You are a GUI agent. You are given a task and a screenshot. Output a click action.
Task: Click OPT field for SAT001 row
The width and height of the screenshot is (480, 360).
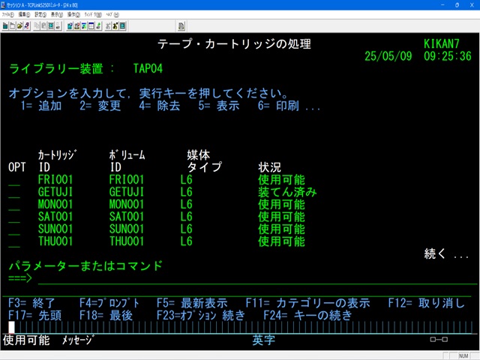[14, 217]
